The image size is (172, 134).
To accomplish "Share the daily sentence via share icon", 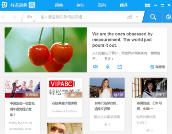I will 120,67.
